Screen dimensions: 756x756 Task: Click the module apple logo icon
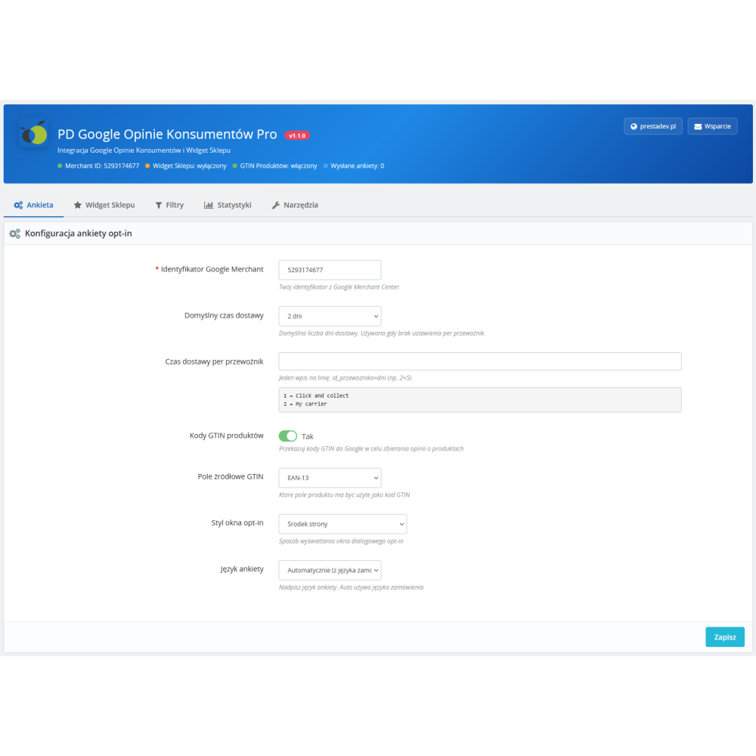pos(33,133)
